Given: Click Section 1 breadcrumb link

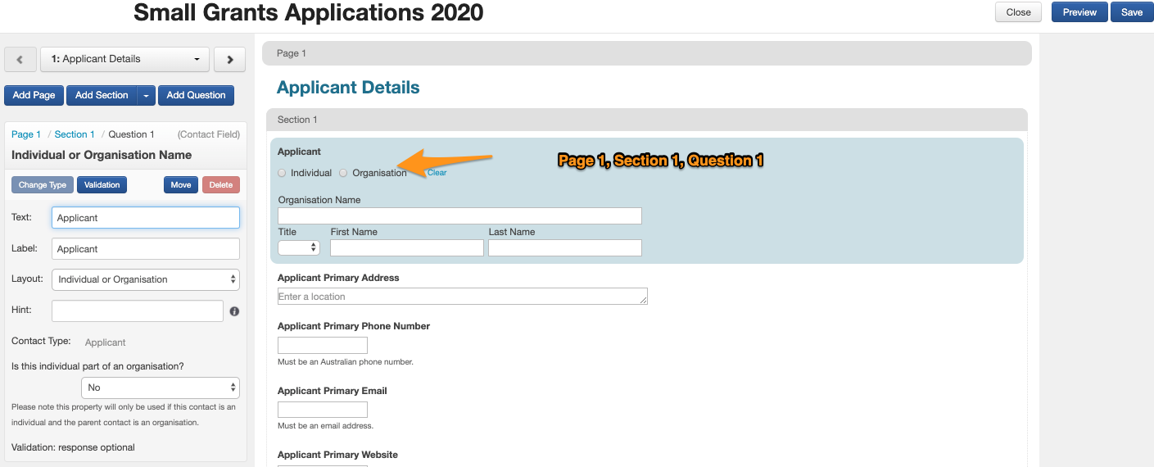Looking at the screenshot, I should tap(75, 134).
